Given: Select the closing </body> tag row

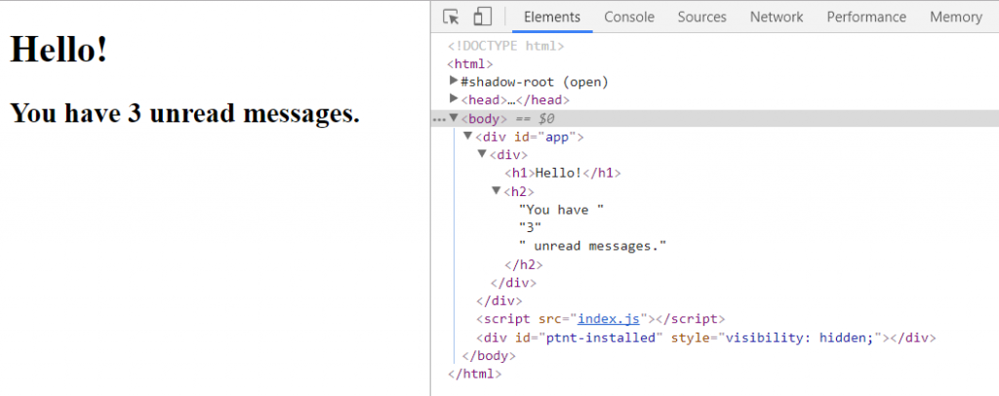Looking at the screenshot, I should click(488, 356).
